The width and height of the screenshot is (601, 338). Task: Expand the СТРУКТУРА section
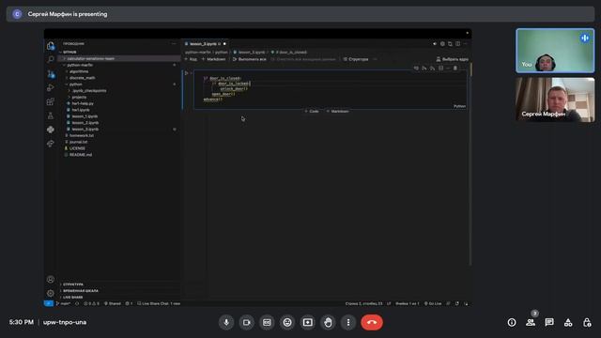point(119,284)
